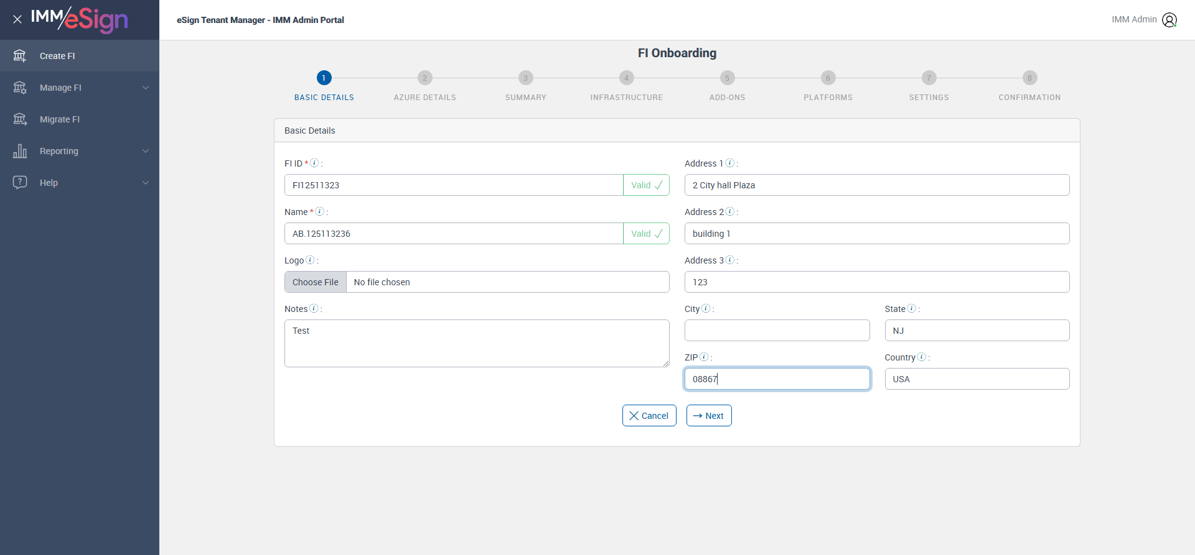Click the Create FI bank icon
The height and width of the screenshot is (555, 1195).
click(20, 56)
